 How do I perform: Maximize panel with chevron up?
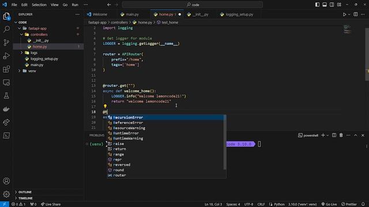[x=356, y=135]
